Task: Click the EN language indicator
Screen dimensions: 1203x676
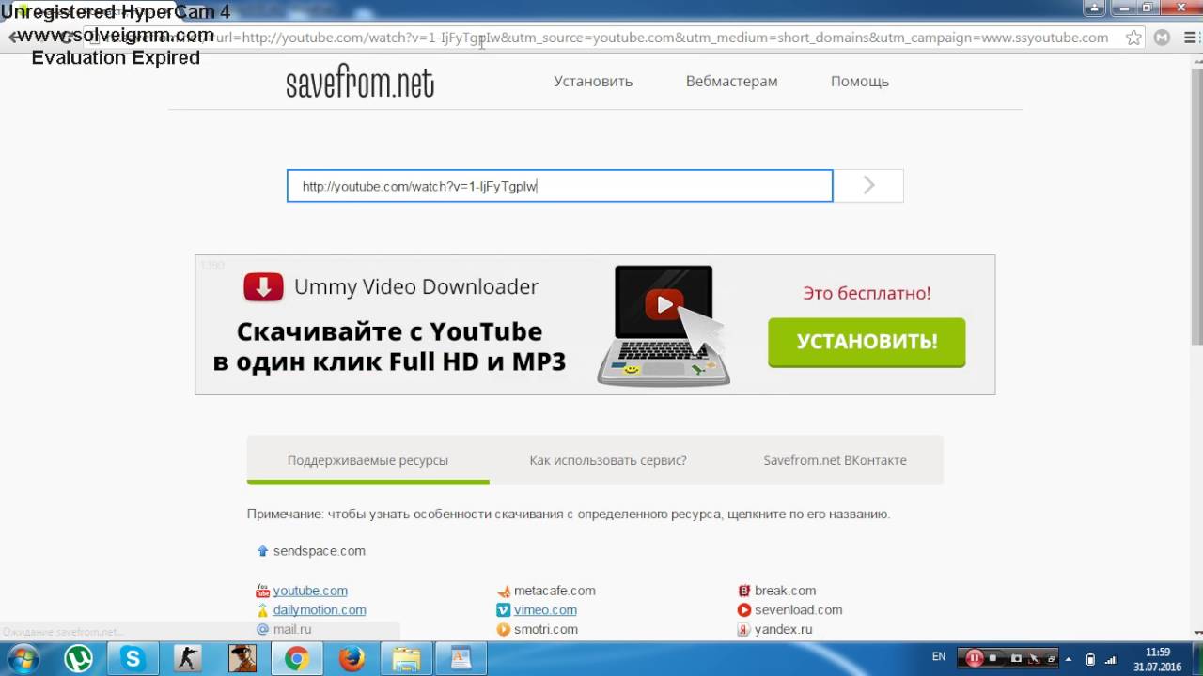Action: [x=938, y=656]
